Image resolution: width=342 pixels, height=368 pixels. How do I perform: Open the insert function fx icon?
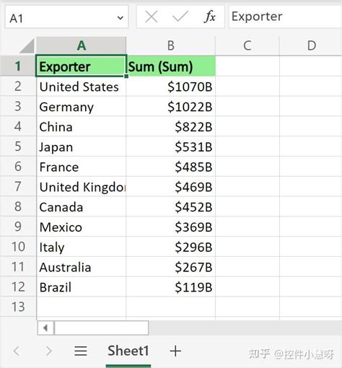pos(209,17)
